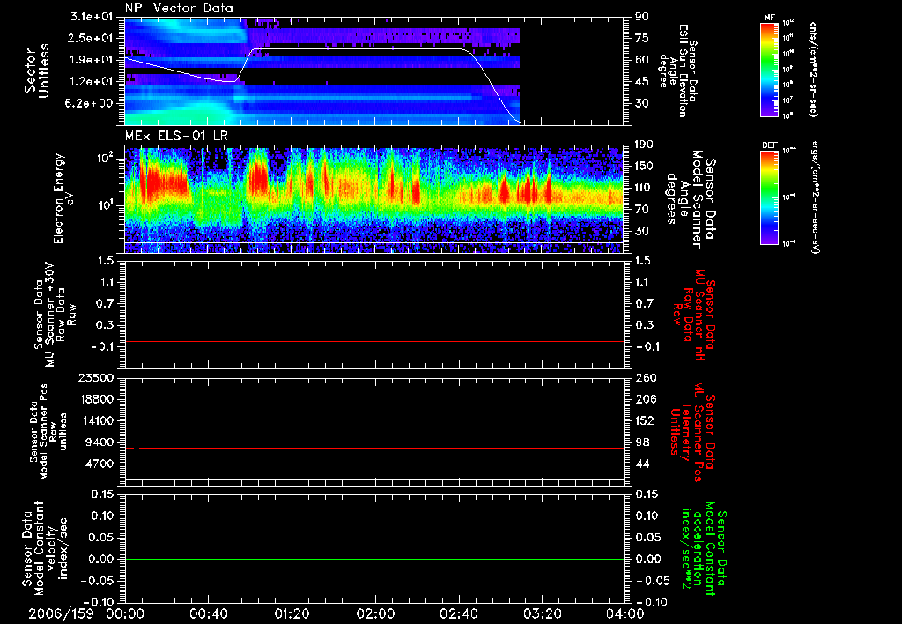
Task: Click the "90" sun elevation tick value
Action: (x=642, y=16)
